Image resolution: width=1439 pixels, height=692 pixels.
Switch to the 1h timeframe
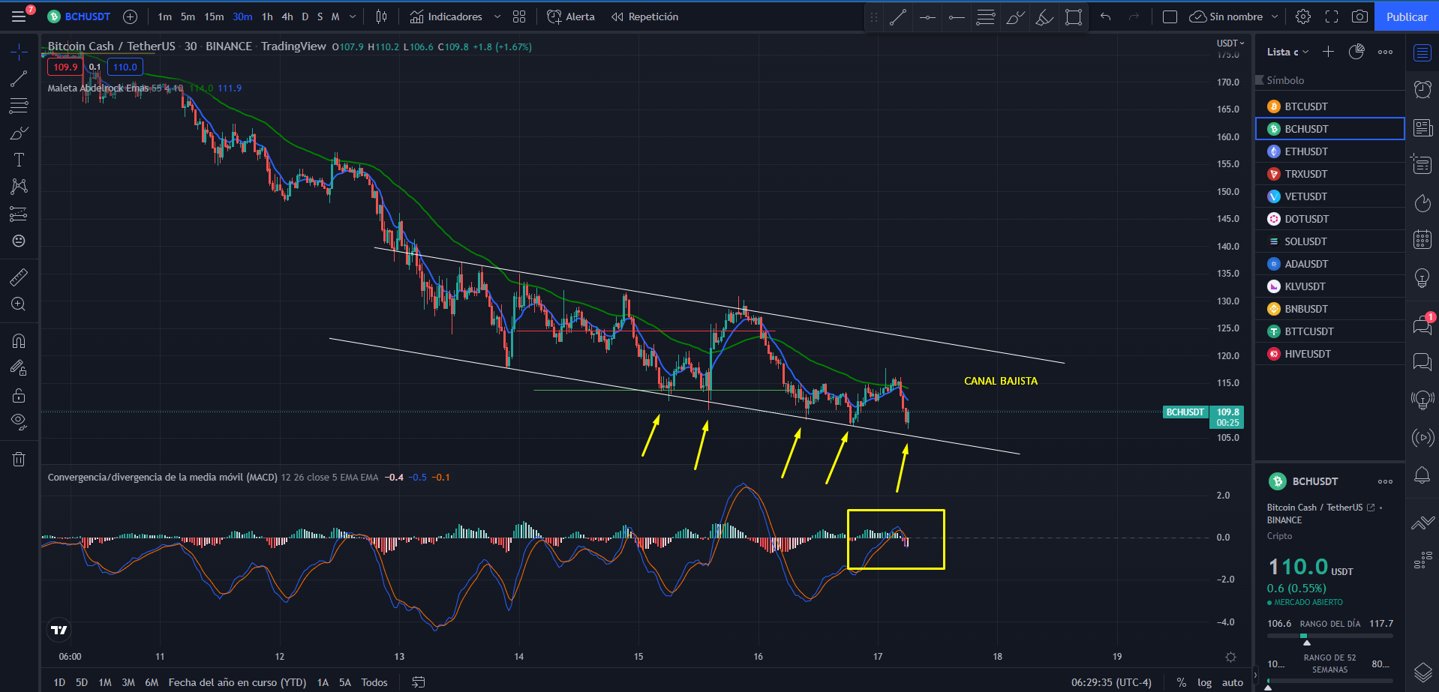[267, 16]
